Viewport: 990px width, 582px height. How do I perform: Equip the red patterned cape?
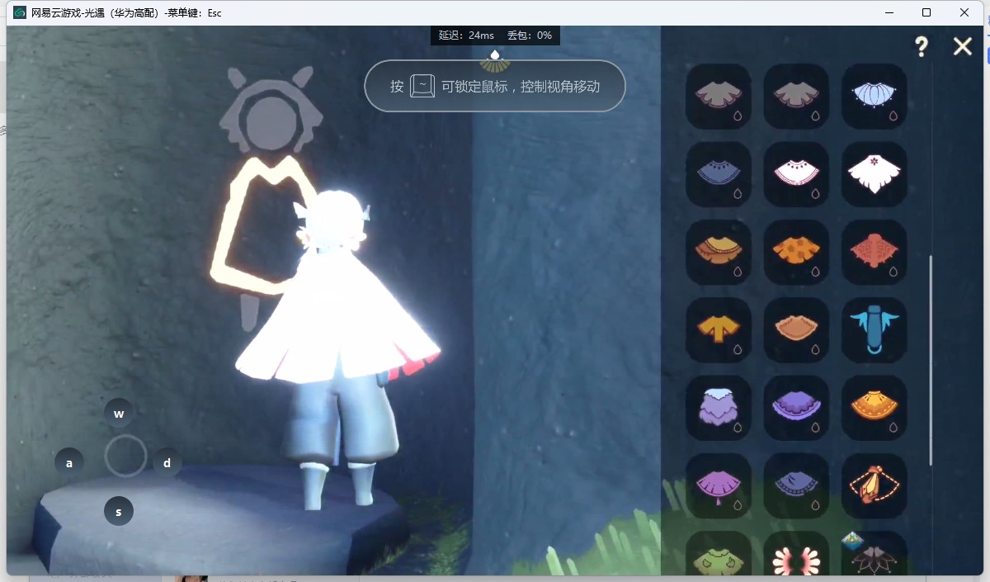coord(874,252)
